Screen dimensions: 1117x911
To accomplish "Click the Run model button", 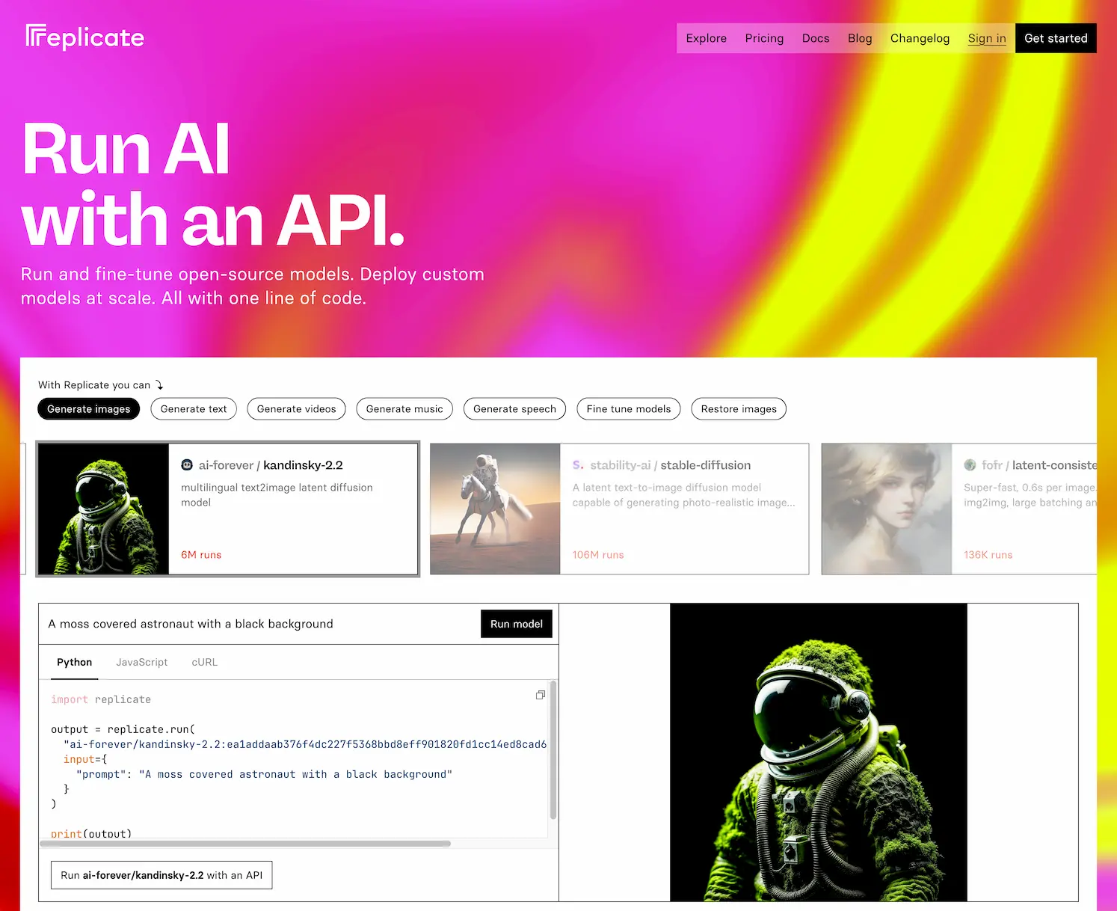I will pyautogui.click(x=516, y=623).
